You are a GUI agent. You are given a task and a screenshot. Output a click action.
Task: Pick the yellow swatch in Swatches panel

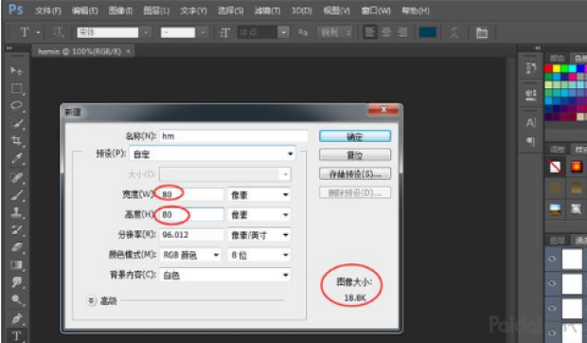[557, 68]
